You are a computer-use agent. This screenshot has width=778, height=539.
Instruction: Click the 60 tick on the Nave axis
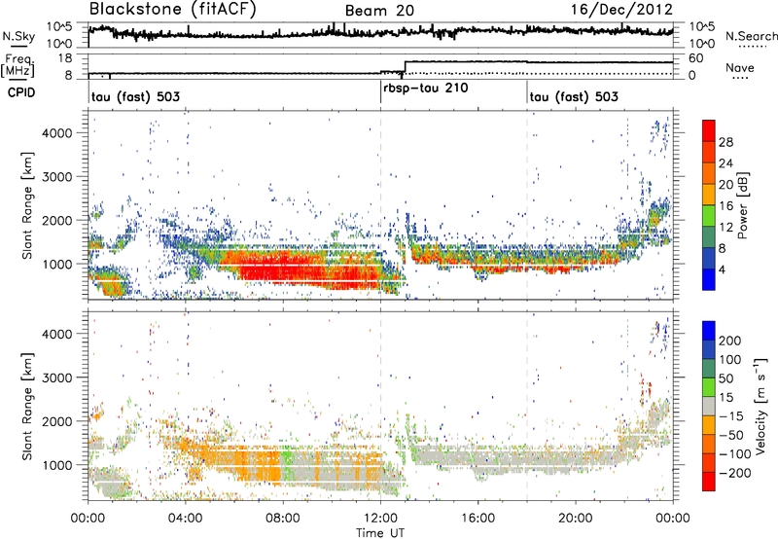click(696, 58)
